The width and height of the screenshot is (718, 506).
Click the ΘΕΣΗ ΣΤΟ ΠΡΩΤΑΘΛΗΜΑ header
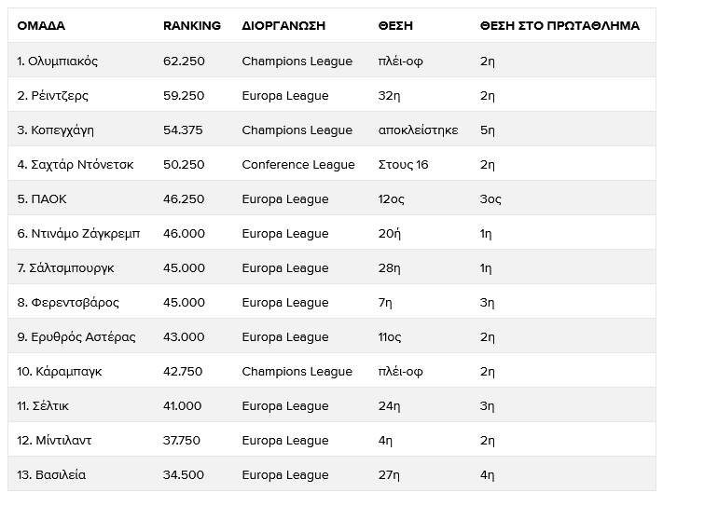559,26
